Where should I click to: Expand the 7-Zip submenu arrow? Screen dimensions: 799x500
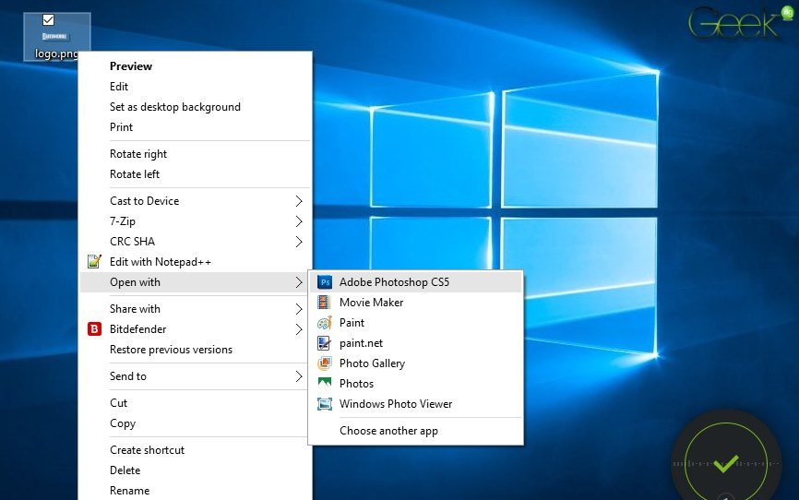tap(299, 221)
